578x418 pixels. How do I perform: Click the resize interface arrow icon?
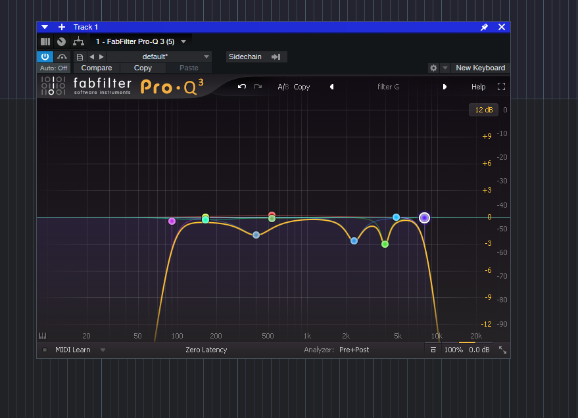click(x=502, y=350)
